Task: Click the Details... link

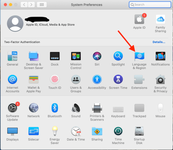Action: click(159, 42)
